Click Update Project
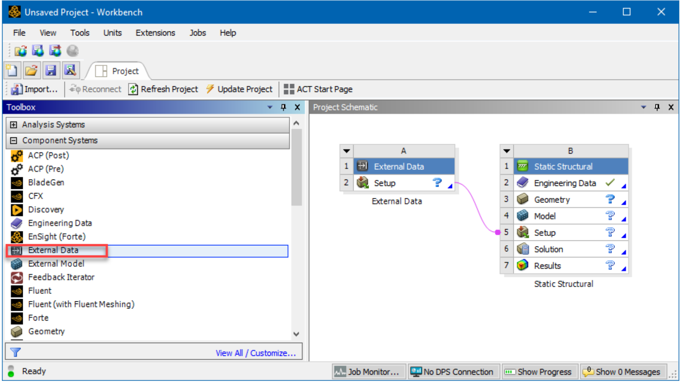The width and height of the screenshot is (682, 382). (239, 89)
